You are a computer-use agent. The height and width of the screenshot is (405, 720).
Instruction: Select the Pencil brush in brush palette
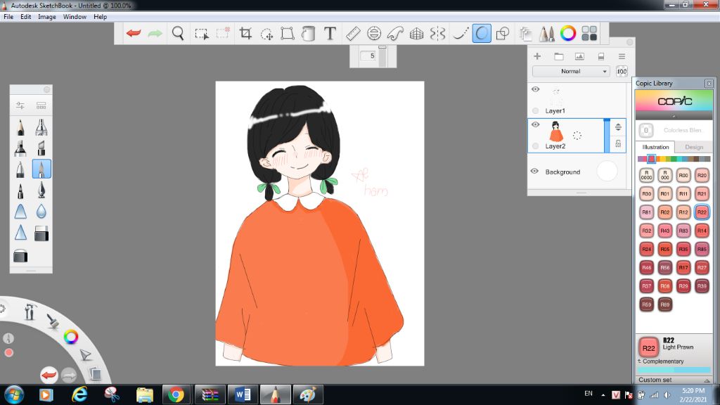(x=20, y=127)
